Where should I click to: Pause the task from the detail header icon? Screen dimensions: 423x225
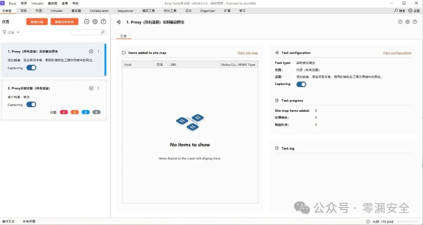pyautogui.click(x=400, y=22)
